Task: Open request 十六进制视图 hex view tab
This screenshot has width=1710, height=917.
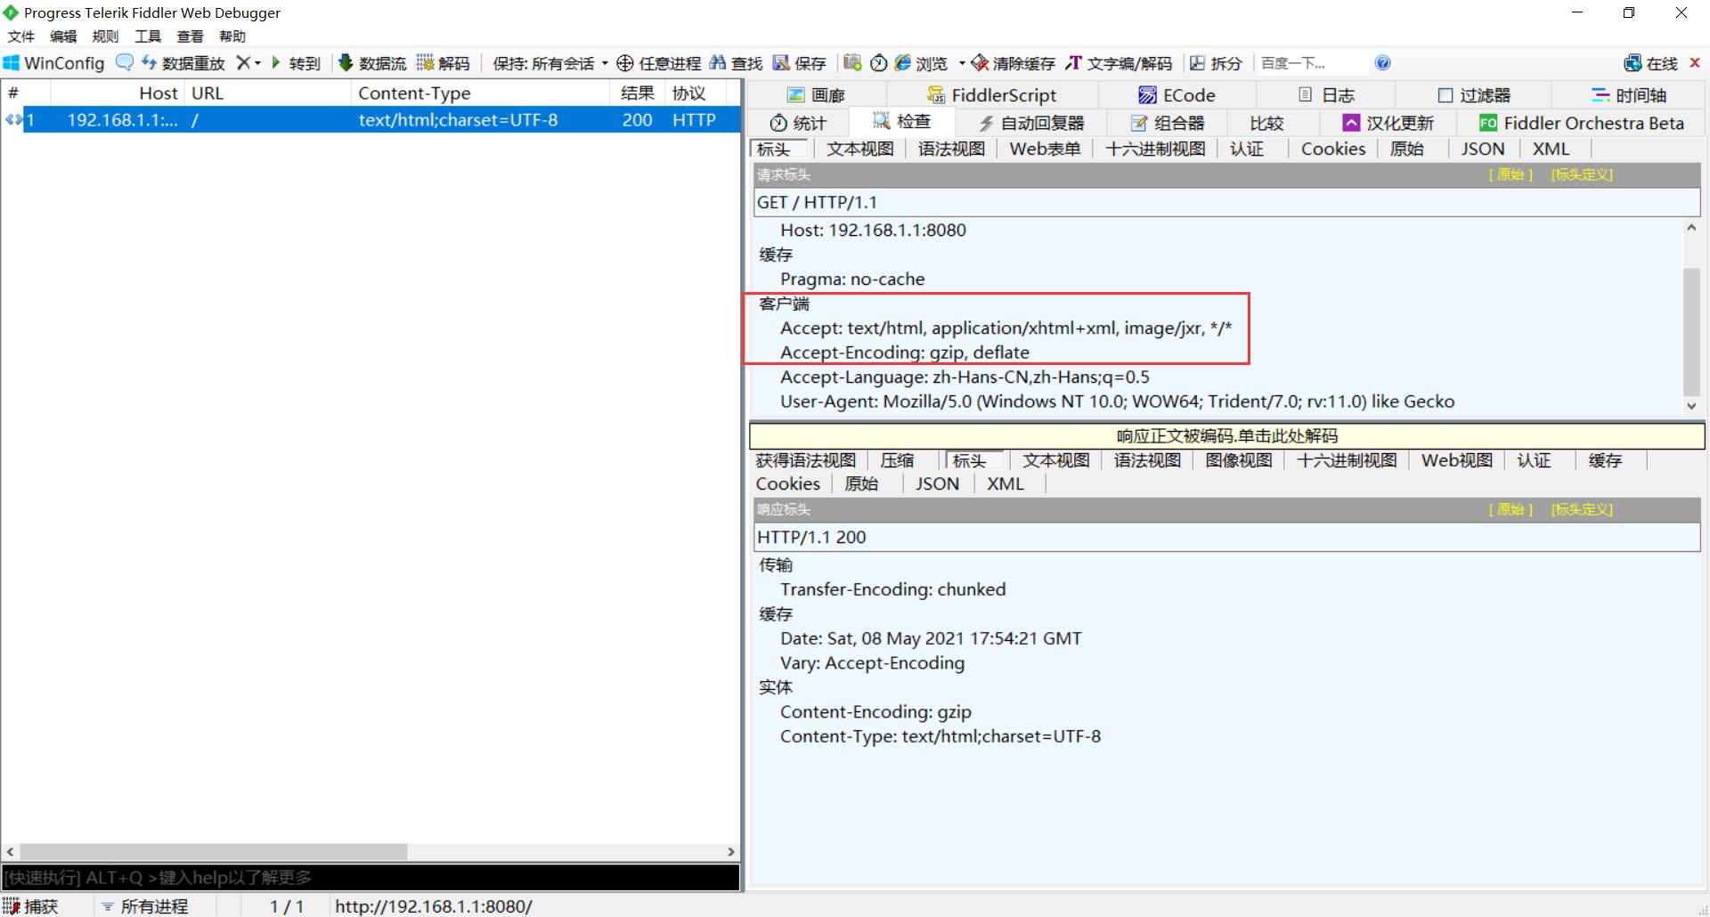Action: (x=1155, y=150)
